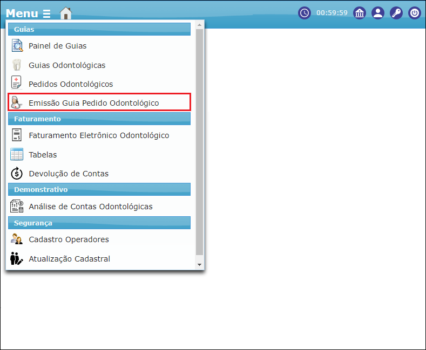Click the Guias section header
This screenshot has height=350, width=426.
pyautogui.click(x=99, y=29)
